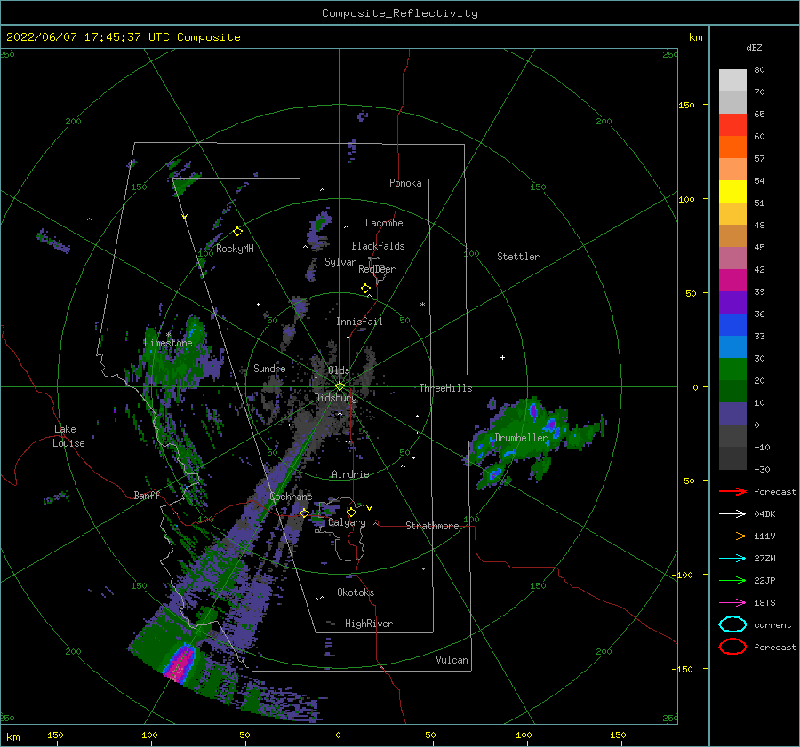This screenshot has height=747, width=800.
Task: Click the white plus marker east of ThreeHills
Action: tap(502, 357)
